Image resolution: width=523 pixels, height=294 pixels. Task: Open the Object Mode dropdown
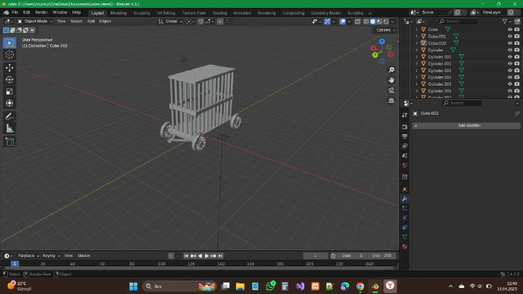coord(35,21)
